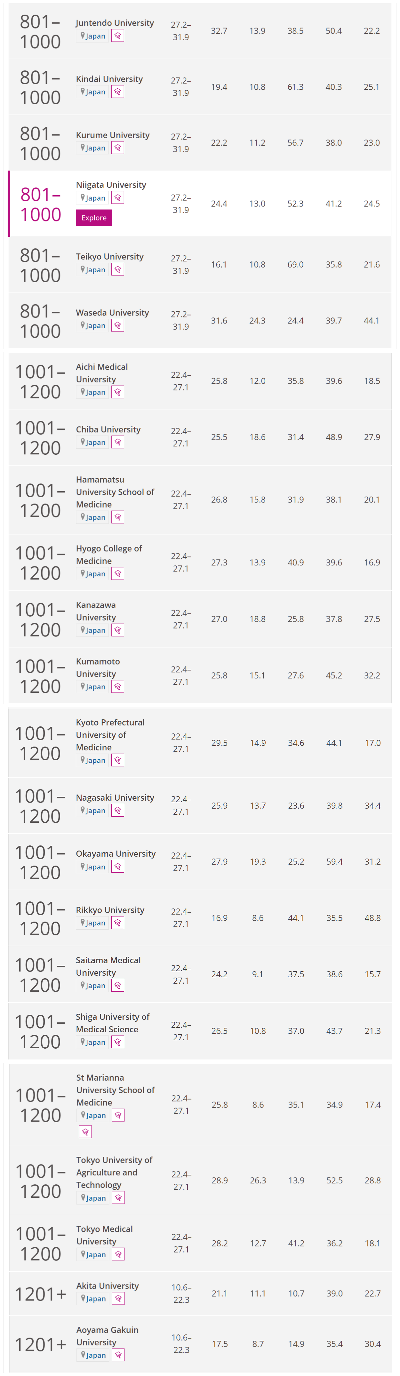Open the course icon for Niigata University

click(117, 198)
